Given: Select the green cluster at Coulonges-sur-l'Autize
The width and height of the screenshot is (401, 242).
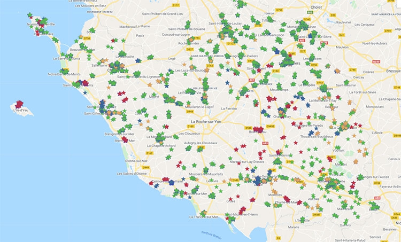Looking at the screenshot, I should pos(360,177).
